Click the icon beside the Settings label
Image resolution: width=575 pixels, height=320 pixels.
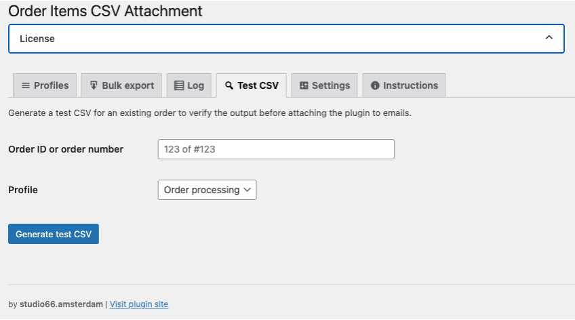click(304, 85)
